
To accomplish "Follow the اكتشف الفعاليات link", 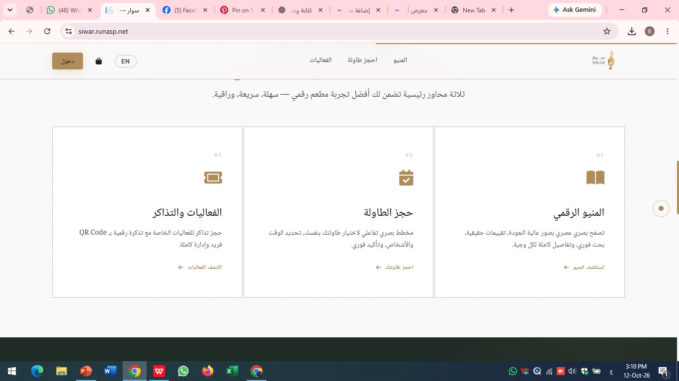I will [200, 267].
